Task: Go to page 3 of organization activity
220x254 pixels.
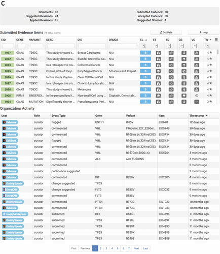Action: click(x=106, y=248)
